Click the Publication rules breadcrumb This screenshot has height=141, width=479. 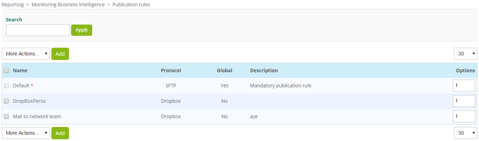coord(131,5)
